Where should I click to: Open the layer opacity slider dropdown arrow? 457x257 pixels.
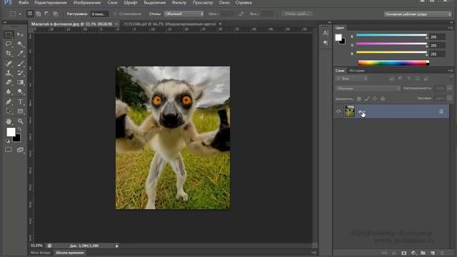tap(449, 89)
